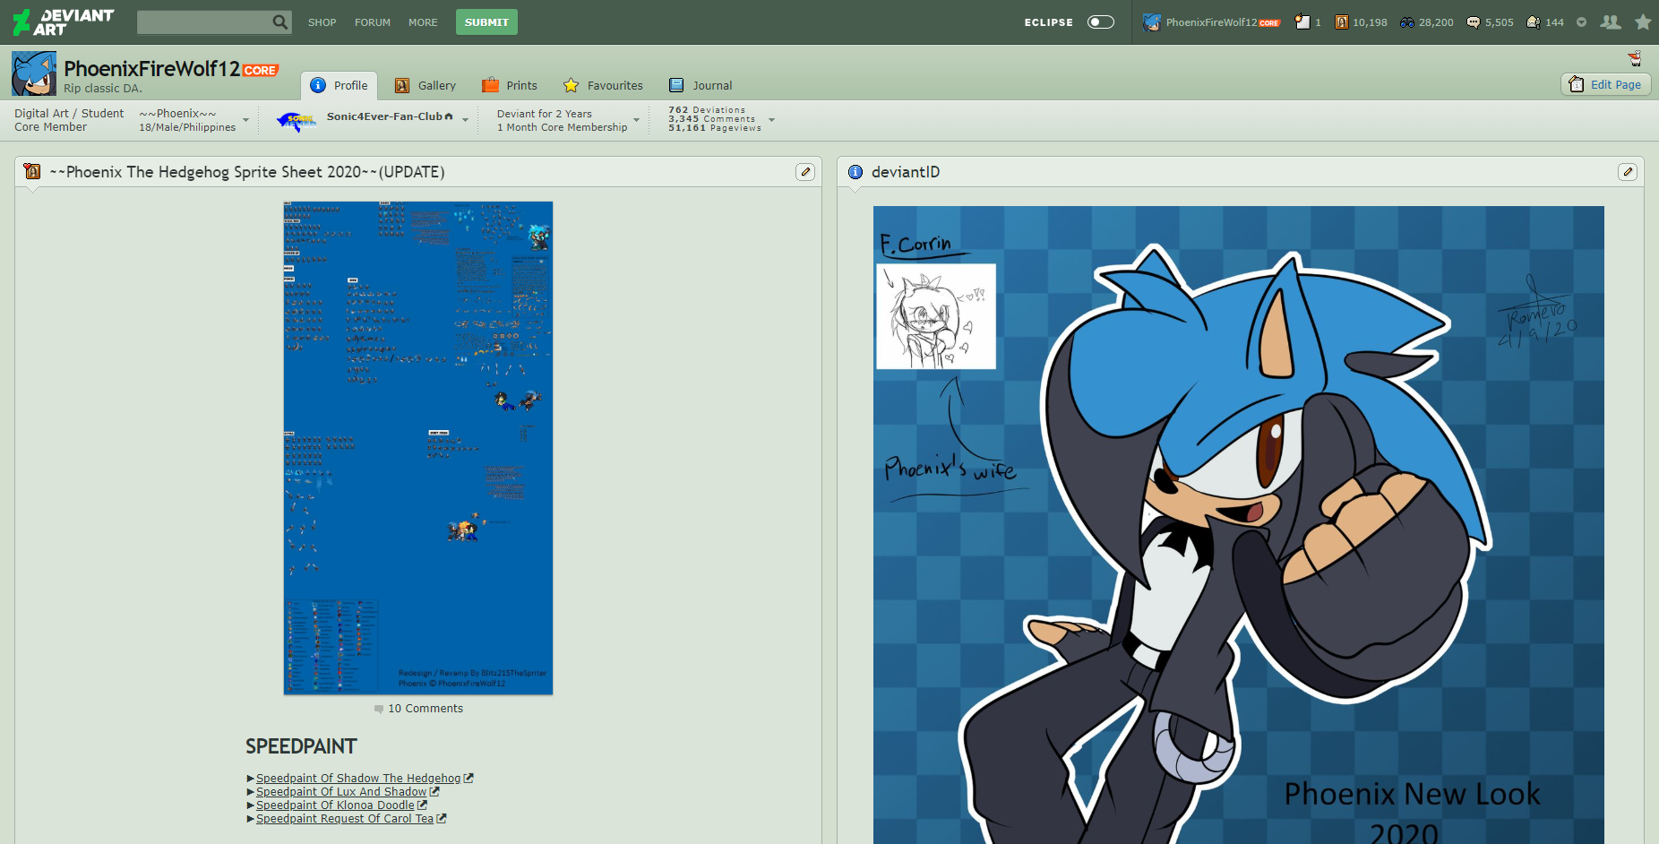This screenshot has width=1659, height=844.
Task: Open the Journal tab
Action: tap(701, 86)
